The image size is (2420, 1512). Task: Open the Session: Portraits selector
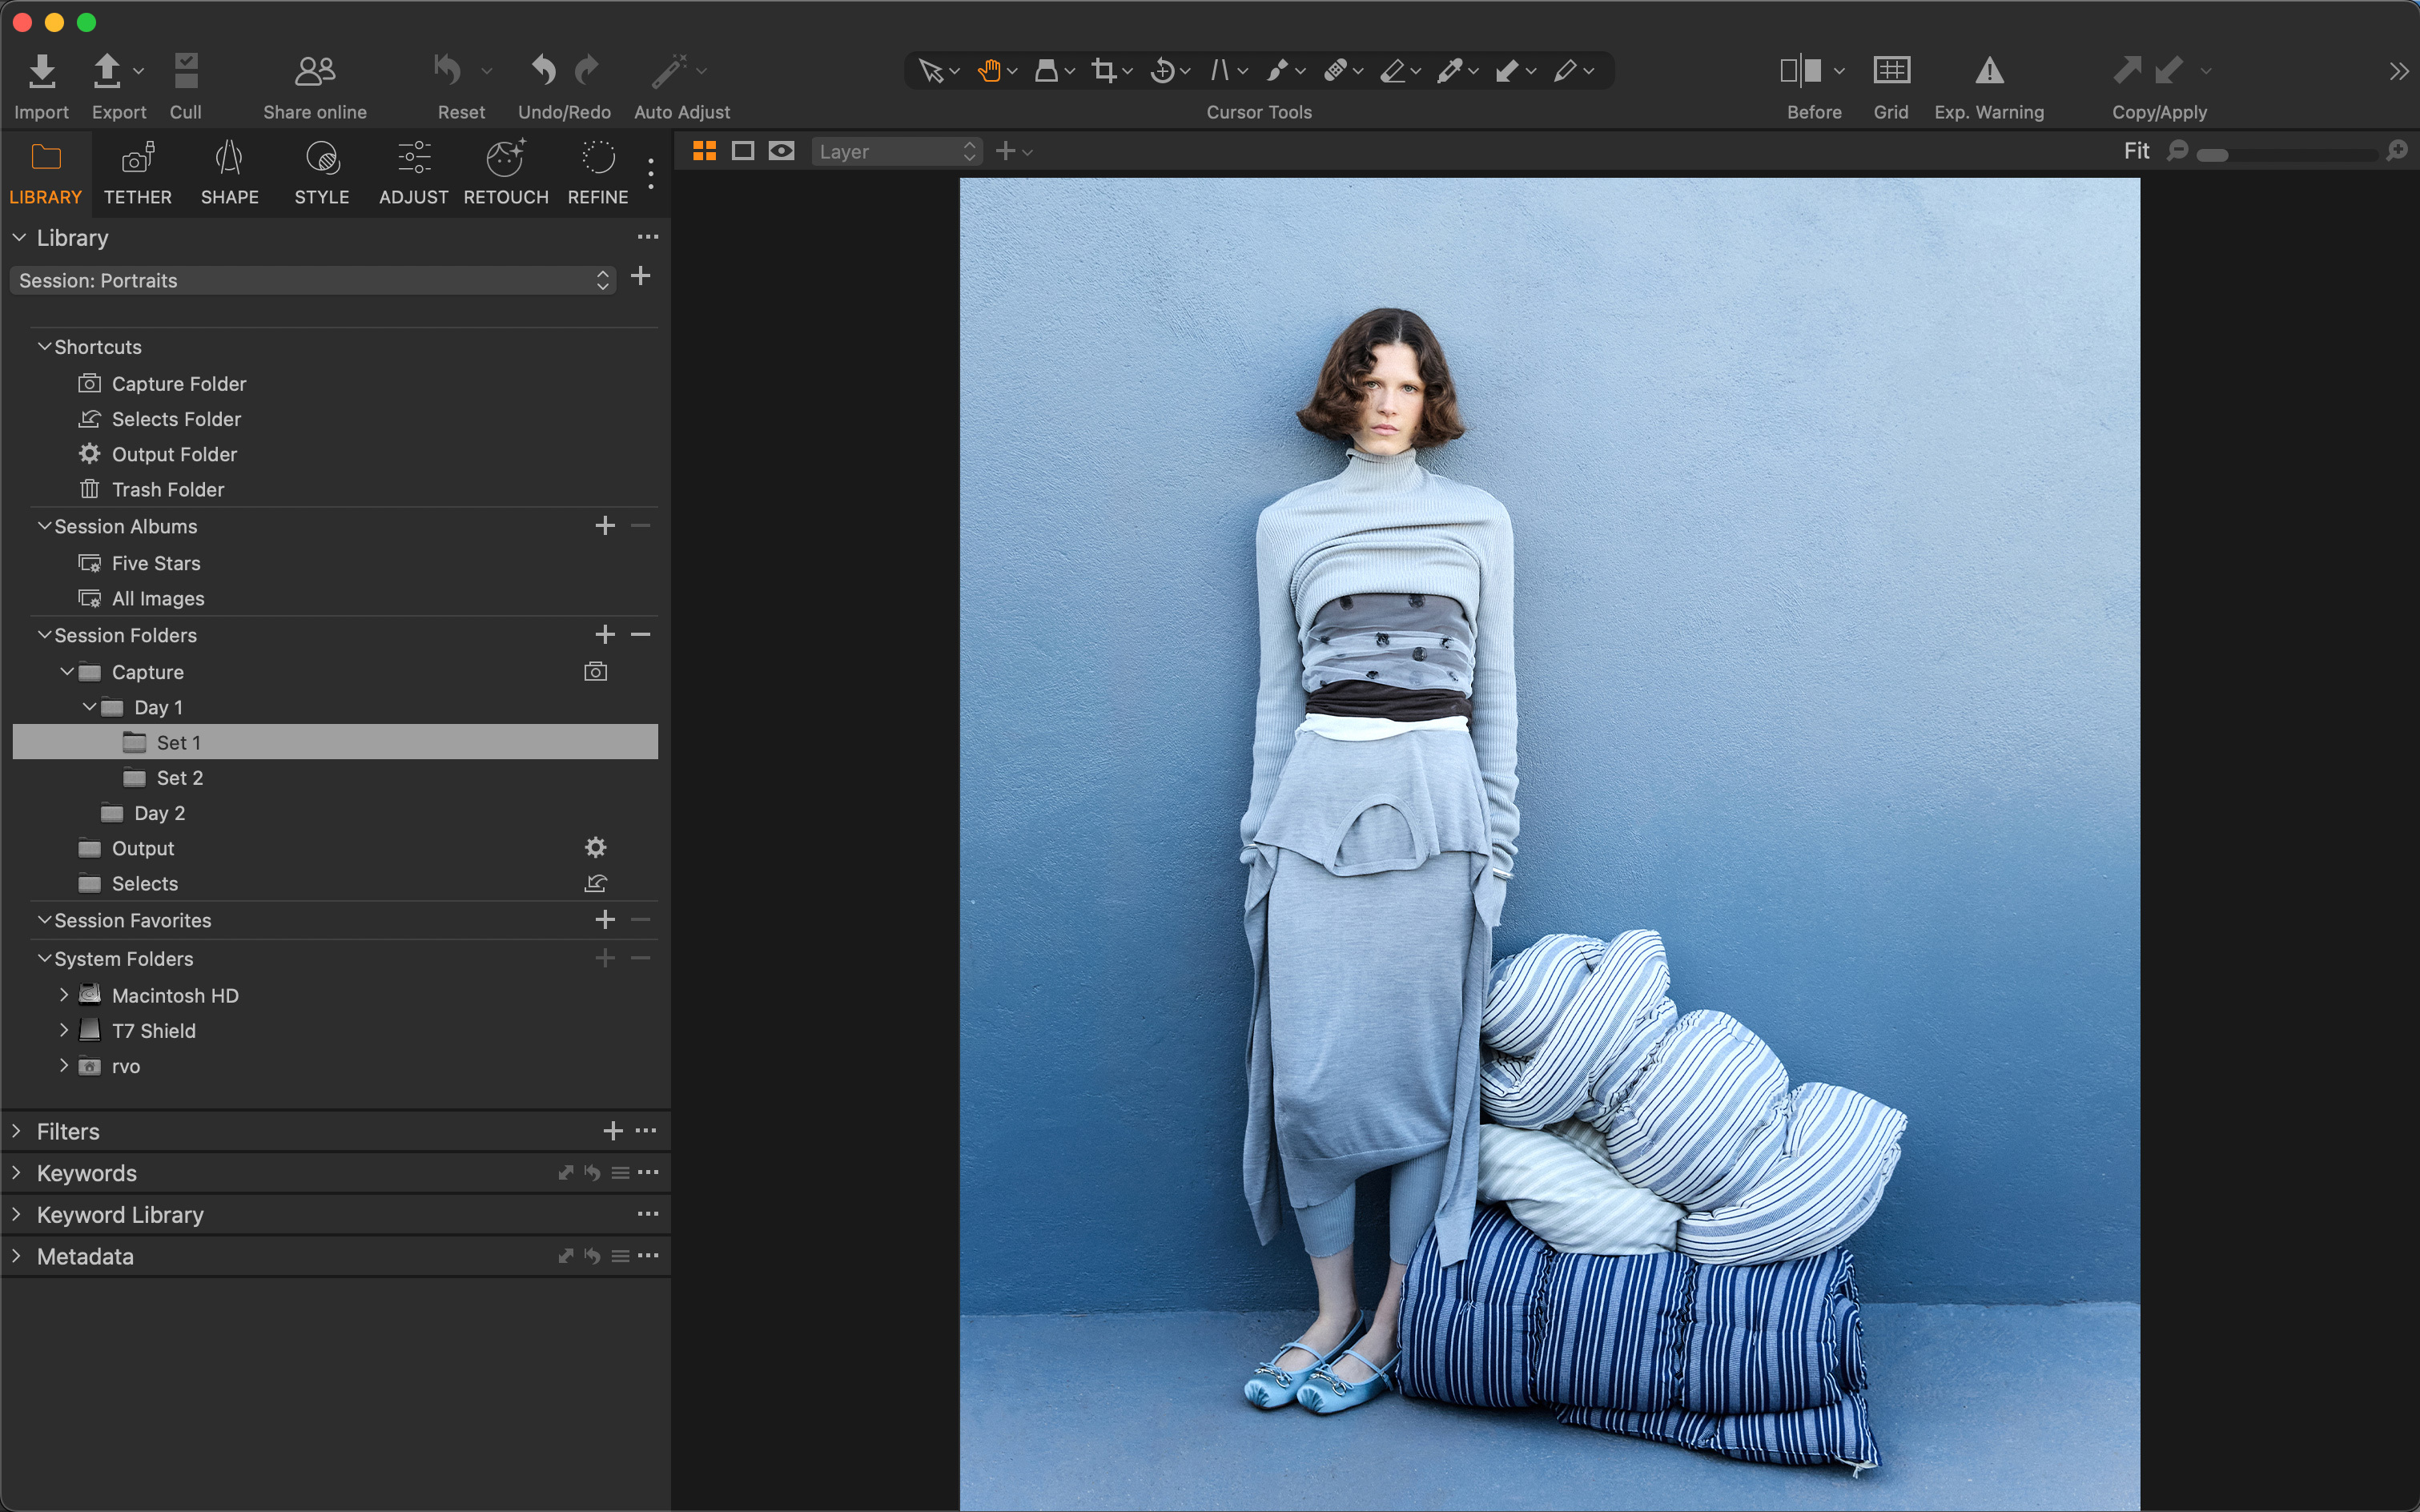tap(311, 280)
